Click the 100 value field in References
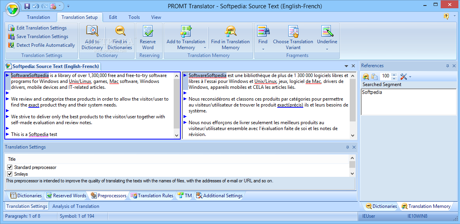This screenshot has width=460, height=224. (x=386, y=76)
